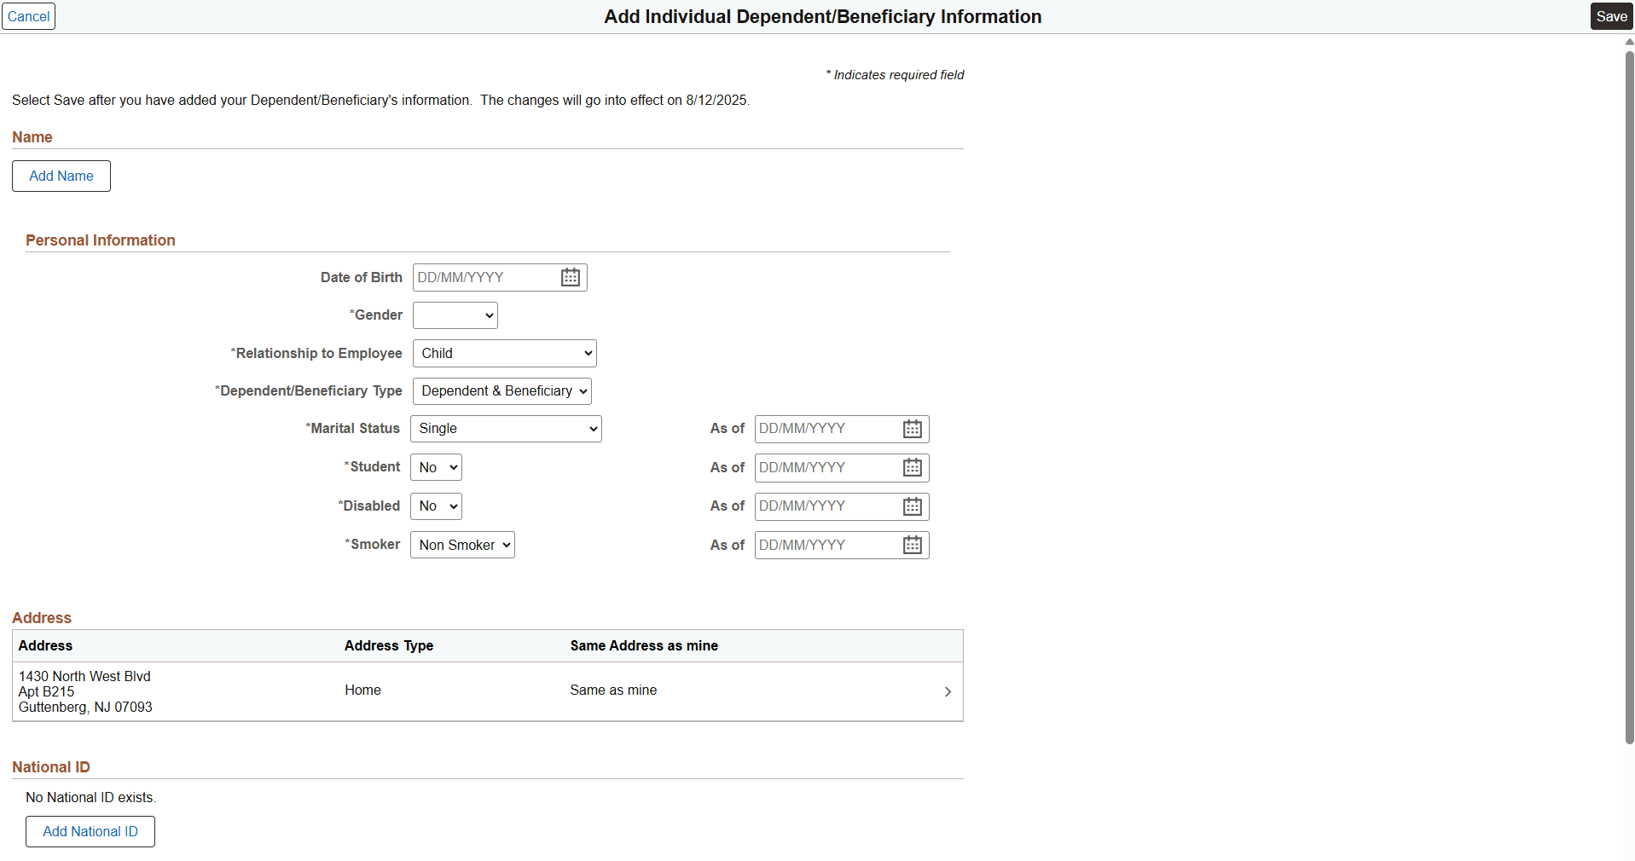This screenshot has height=861, width=1635.
Task: Open the Date of Birth calendar picker
Action: click(569, 277)
